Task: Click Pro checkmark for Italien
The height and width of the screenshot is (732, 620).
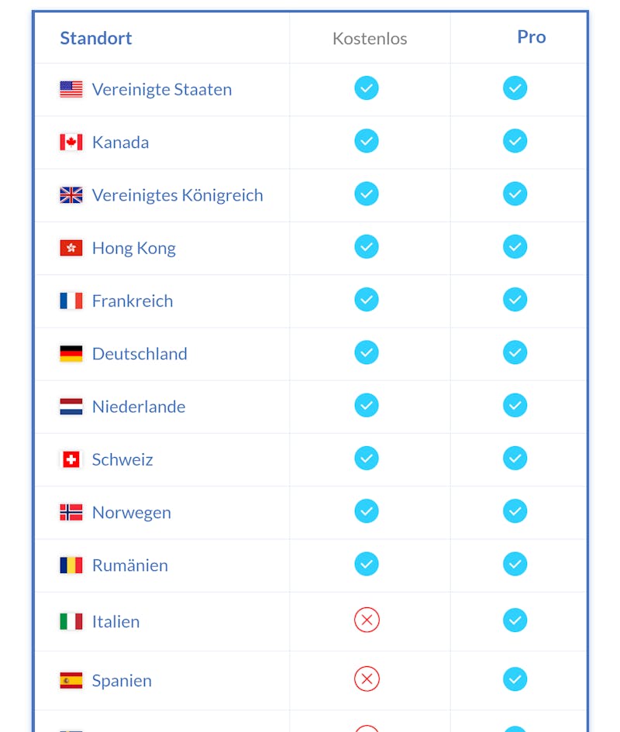Action: 515,620
